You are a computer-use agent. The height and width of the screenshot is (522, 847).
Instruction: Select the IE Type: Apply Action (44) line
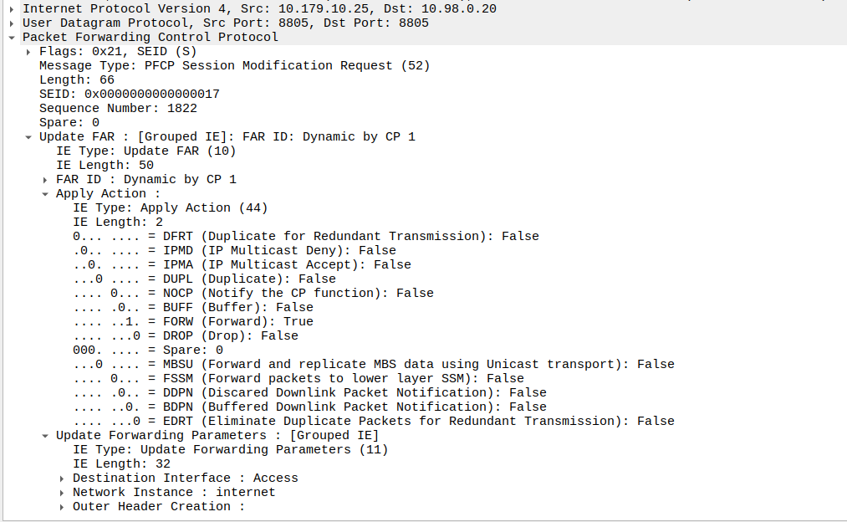170,207
